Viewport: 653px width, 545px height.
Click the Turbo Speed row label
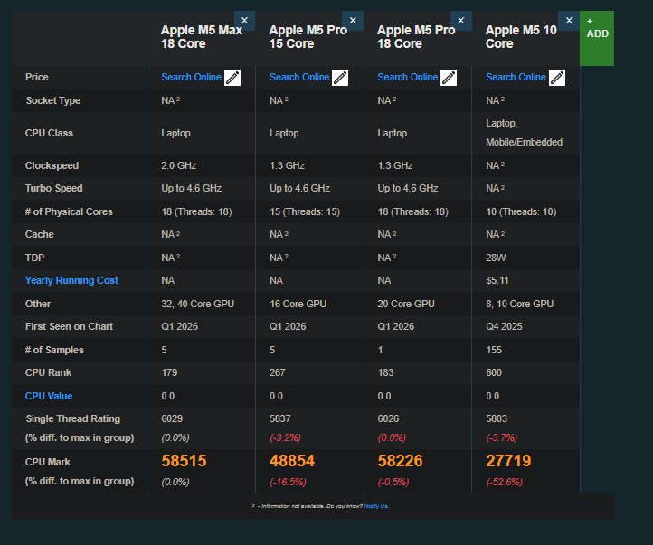tap(53, 189)
